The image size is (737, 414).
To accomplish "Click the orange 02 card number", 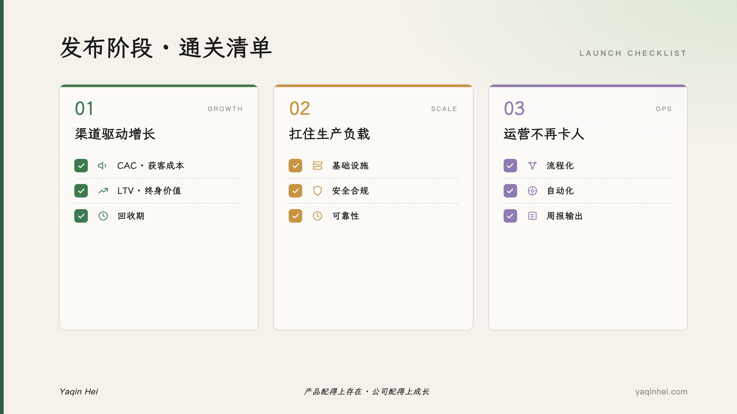I will click(x=300, y=109).
